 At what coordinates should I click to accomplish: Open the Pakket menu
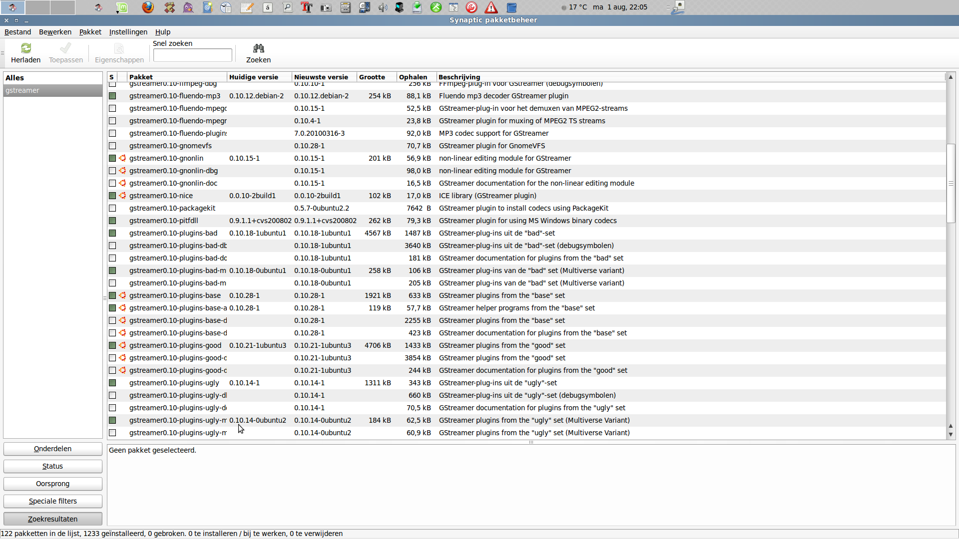point(90,32)
